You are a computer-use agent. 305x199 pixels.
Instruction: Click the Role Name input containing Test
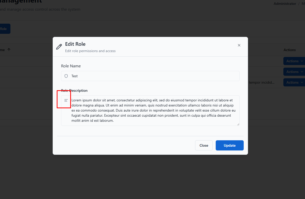click(x=153, y=76)
